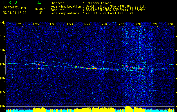Click frequency axis label 0.6
Image resolution: width=177 pixels, height=112 pixels.
pyautogui.click(x=2, y=106)
